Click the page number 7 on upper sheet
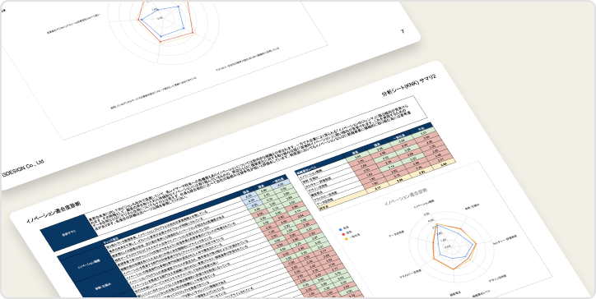 coord(403,31)
